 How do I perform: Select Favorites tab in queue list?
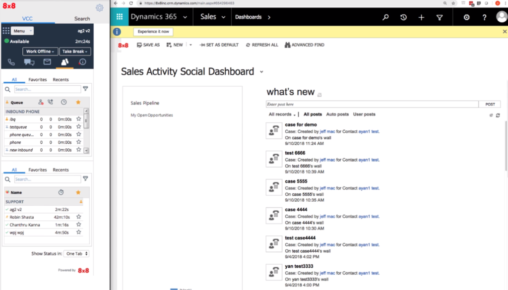38,80
